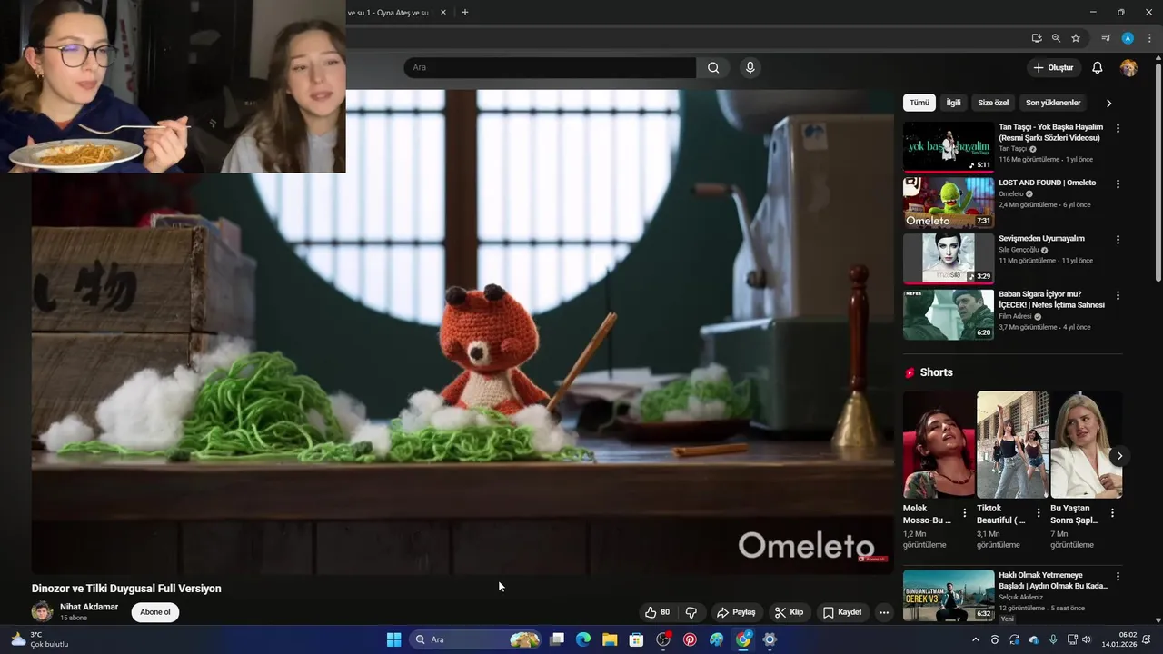
Task: Open Chrome media controls icon
Action: [x=1106, y=38]
